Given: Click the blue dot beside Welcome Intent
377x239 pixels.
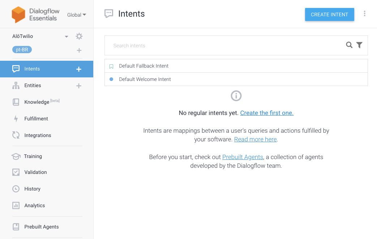Looking at the screenshot, I should (111, 79).
